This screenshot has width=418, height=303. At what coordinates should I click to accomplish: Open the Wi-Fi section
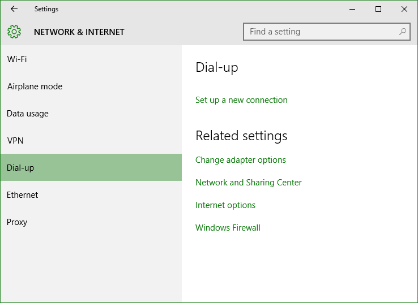[x=91, y=59]
